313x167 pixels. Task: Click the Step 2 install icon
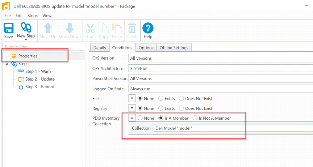[x=21, y=79]
